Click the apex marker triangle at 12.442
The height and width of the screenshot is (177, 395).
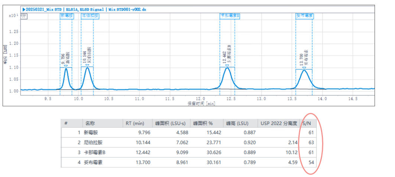point(227,66)
